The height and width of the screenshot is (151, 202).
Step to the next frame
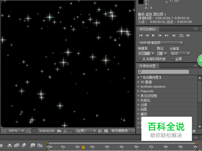(x=160, y=36)
